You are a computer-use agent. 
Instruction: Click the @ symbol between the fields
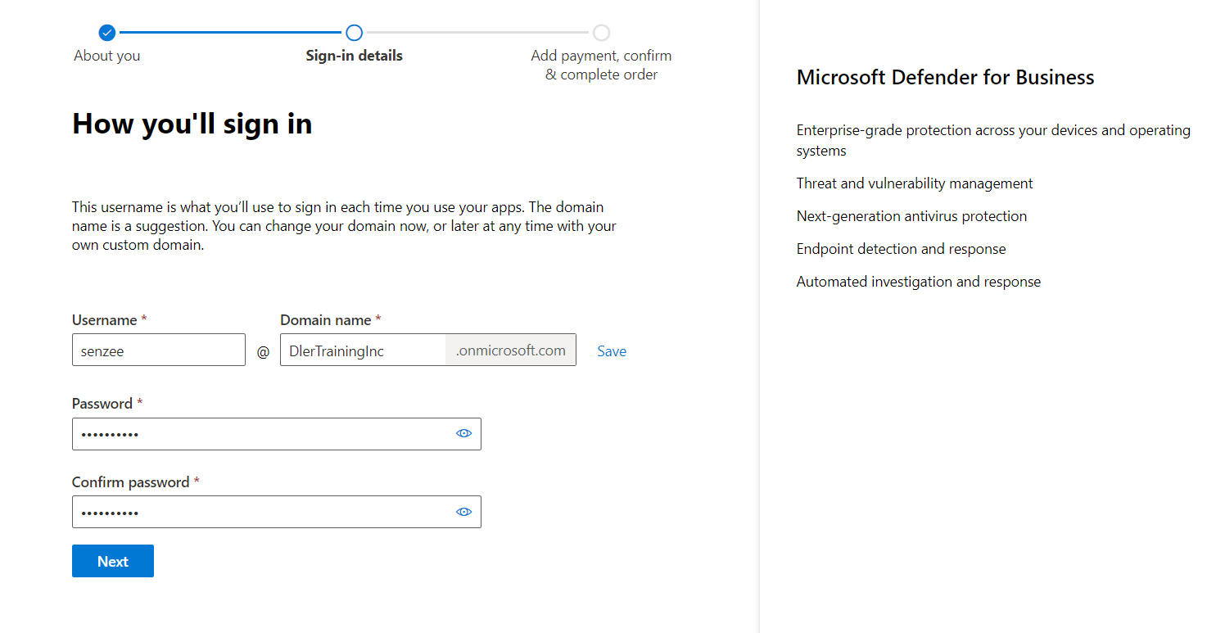point(263,352)
